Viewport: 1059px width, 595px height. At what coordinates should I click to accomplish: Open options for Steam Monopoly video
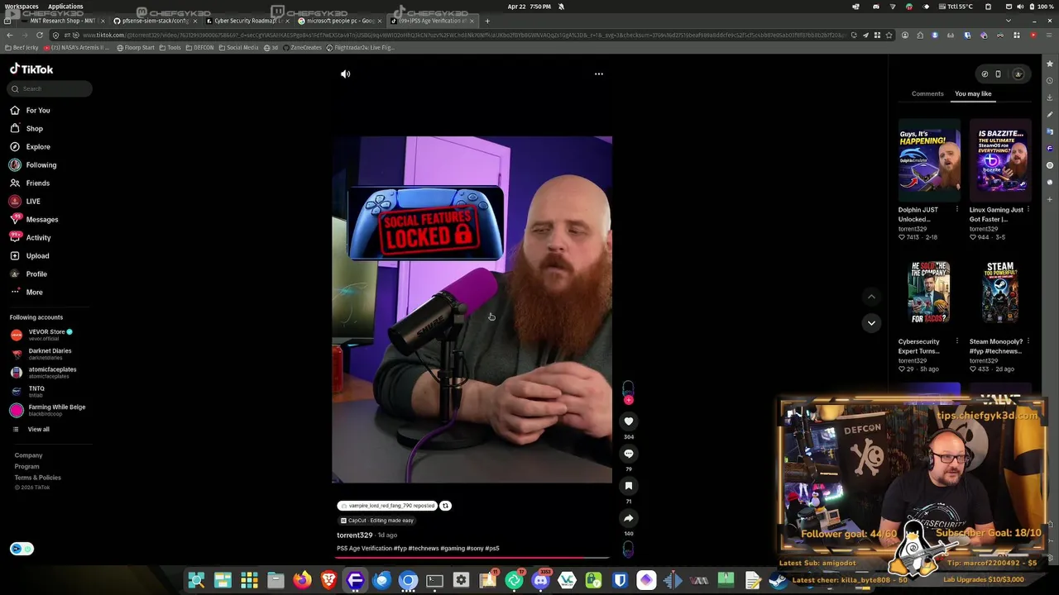[x=1028, y=341]
